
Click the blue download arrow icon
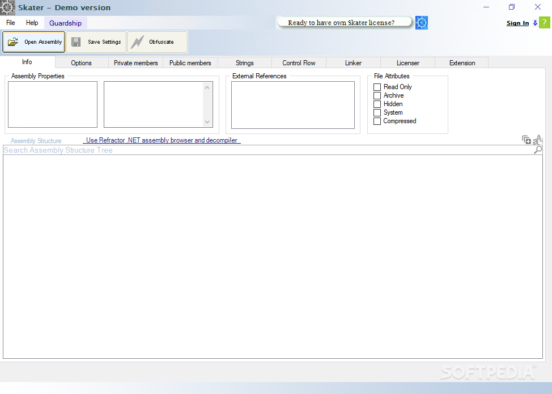click(x=535, y=23)
